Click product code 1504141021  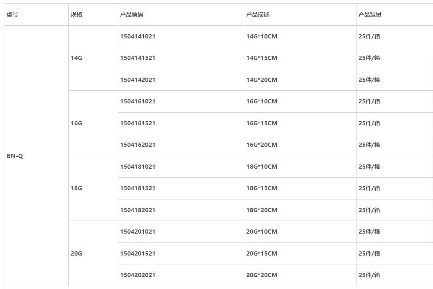(138, 37)
